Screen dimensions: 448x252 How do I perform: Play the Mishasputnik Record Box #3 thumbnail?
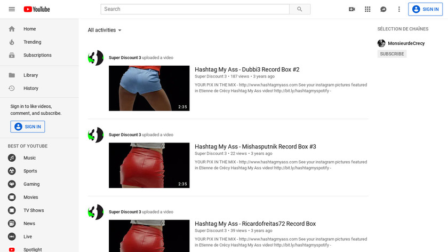[x=149, y=166]
